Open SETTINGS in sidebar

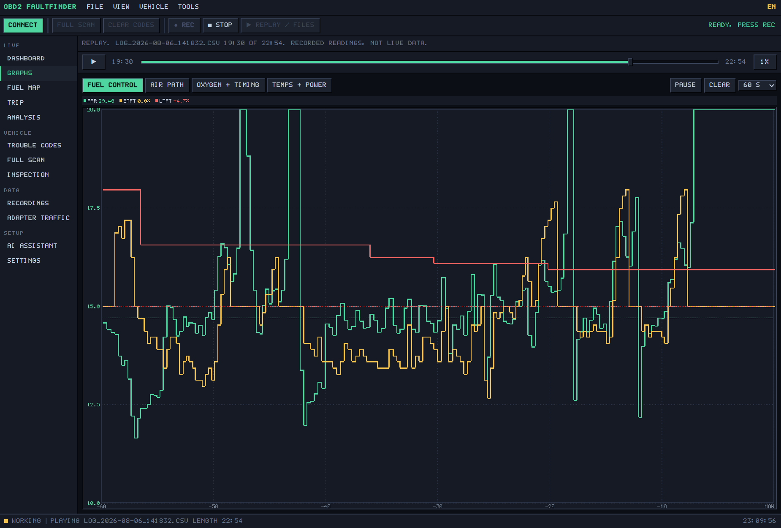tap(38, 261)
